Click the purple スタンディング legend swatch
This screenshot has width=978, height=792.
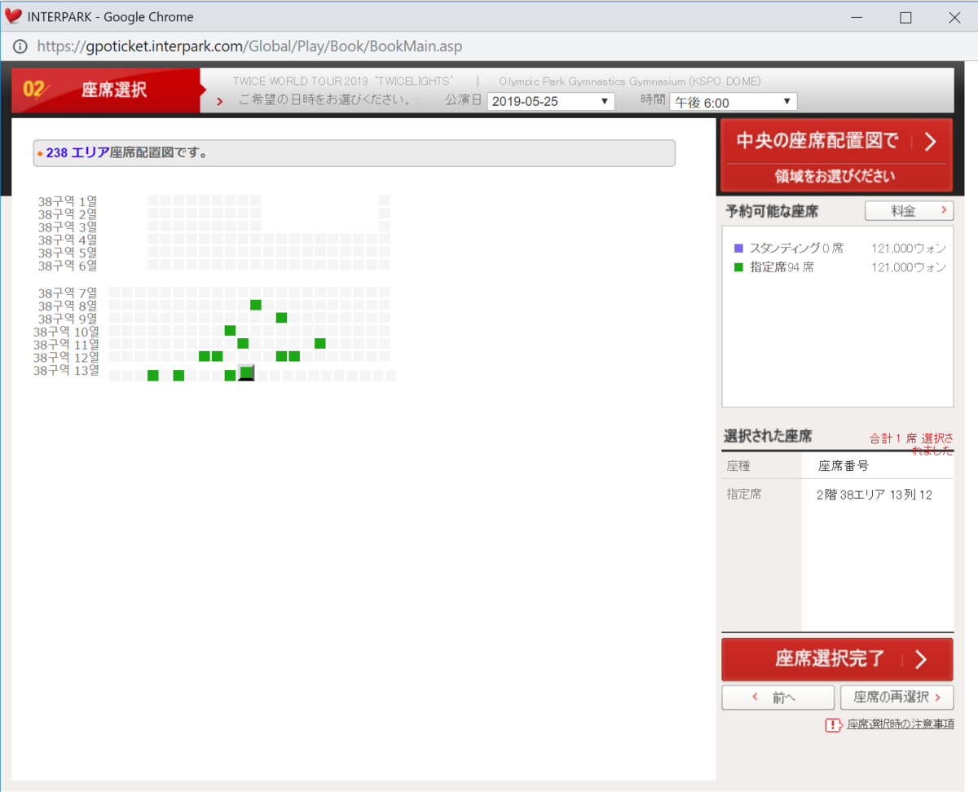[x=738, y=249]
